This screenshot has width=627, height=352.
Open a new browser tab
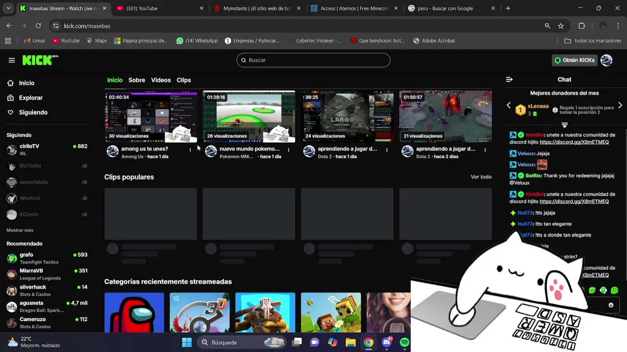508,8
